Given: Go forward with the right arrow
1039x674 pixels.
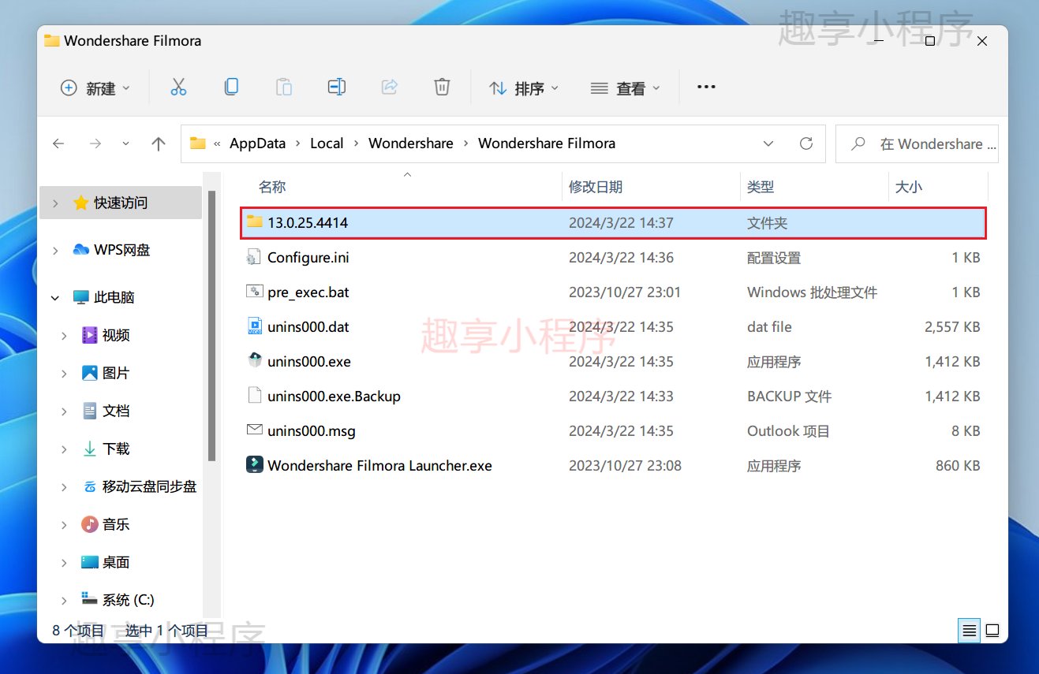Looking at the screenshot, I should (95, 143).
